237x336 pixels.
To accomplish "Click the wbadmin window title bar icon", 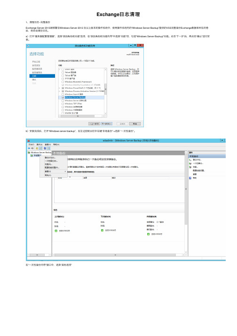I will click(x=29, y=140).
